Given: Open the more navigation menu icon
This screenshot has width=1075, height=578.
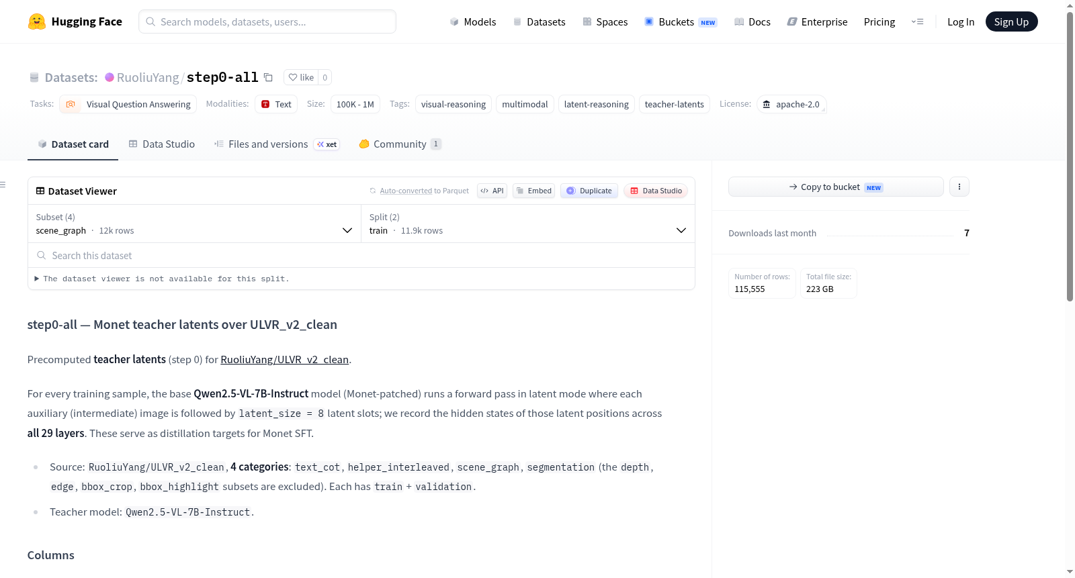Looking at the screenshot, I should click(x=917, y=21).
